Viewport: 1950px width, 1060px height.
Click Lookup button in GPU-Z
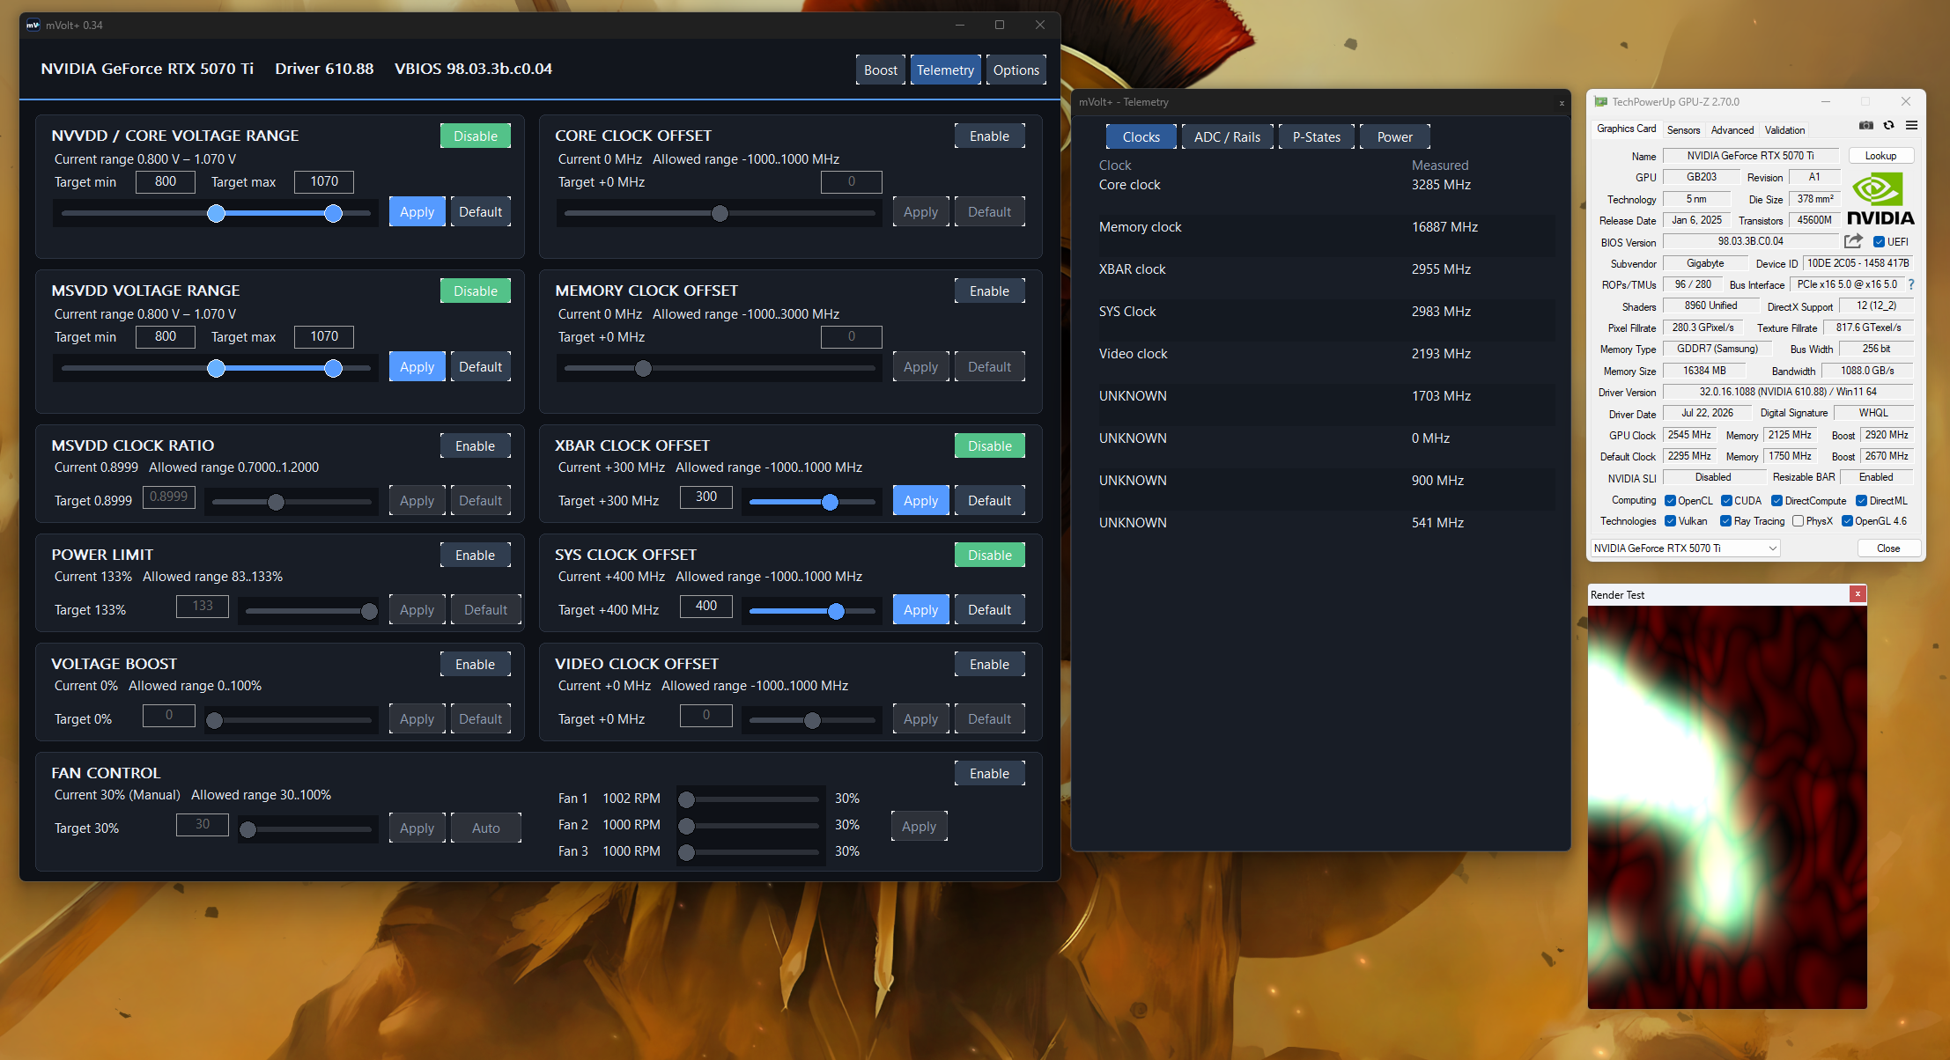1880,156
